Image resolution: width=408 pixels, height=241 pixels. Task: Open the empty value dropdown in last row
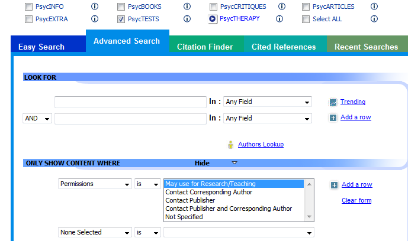point(239,232)
